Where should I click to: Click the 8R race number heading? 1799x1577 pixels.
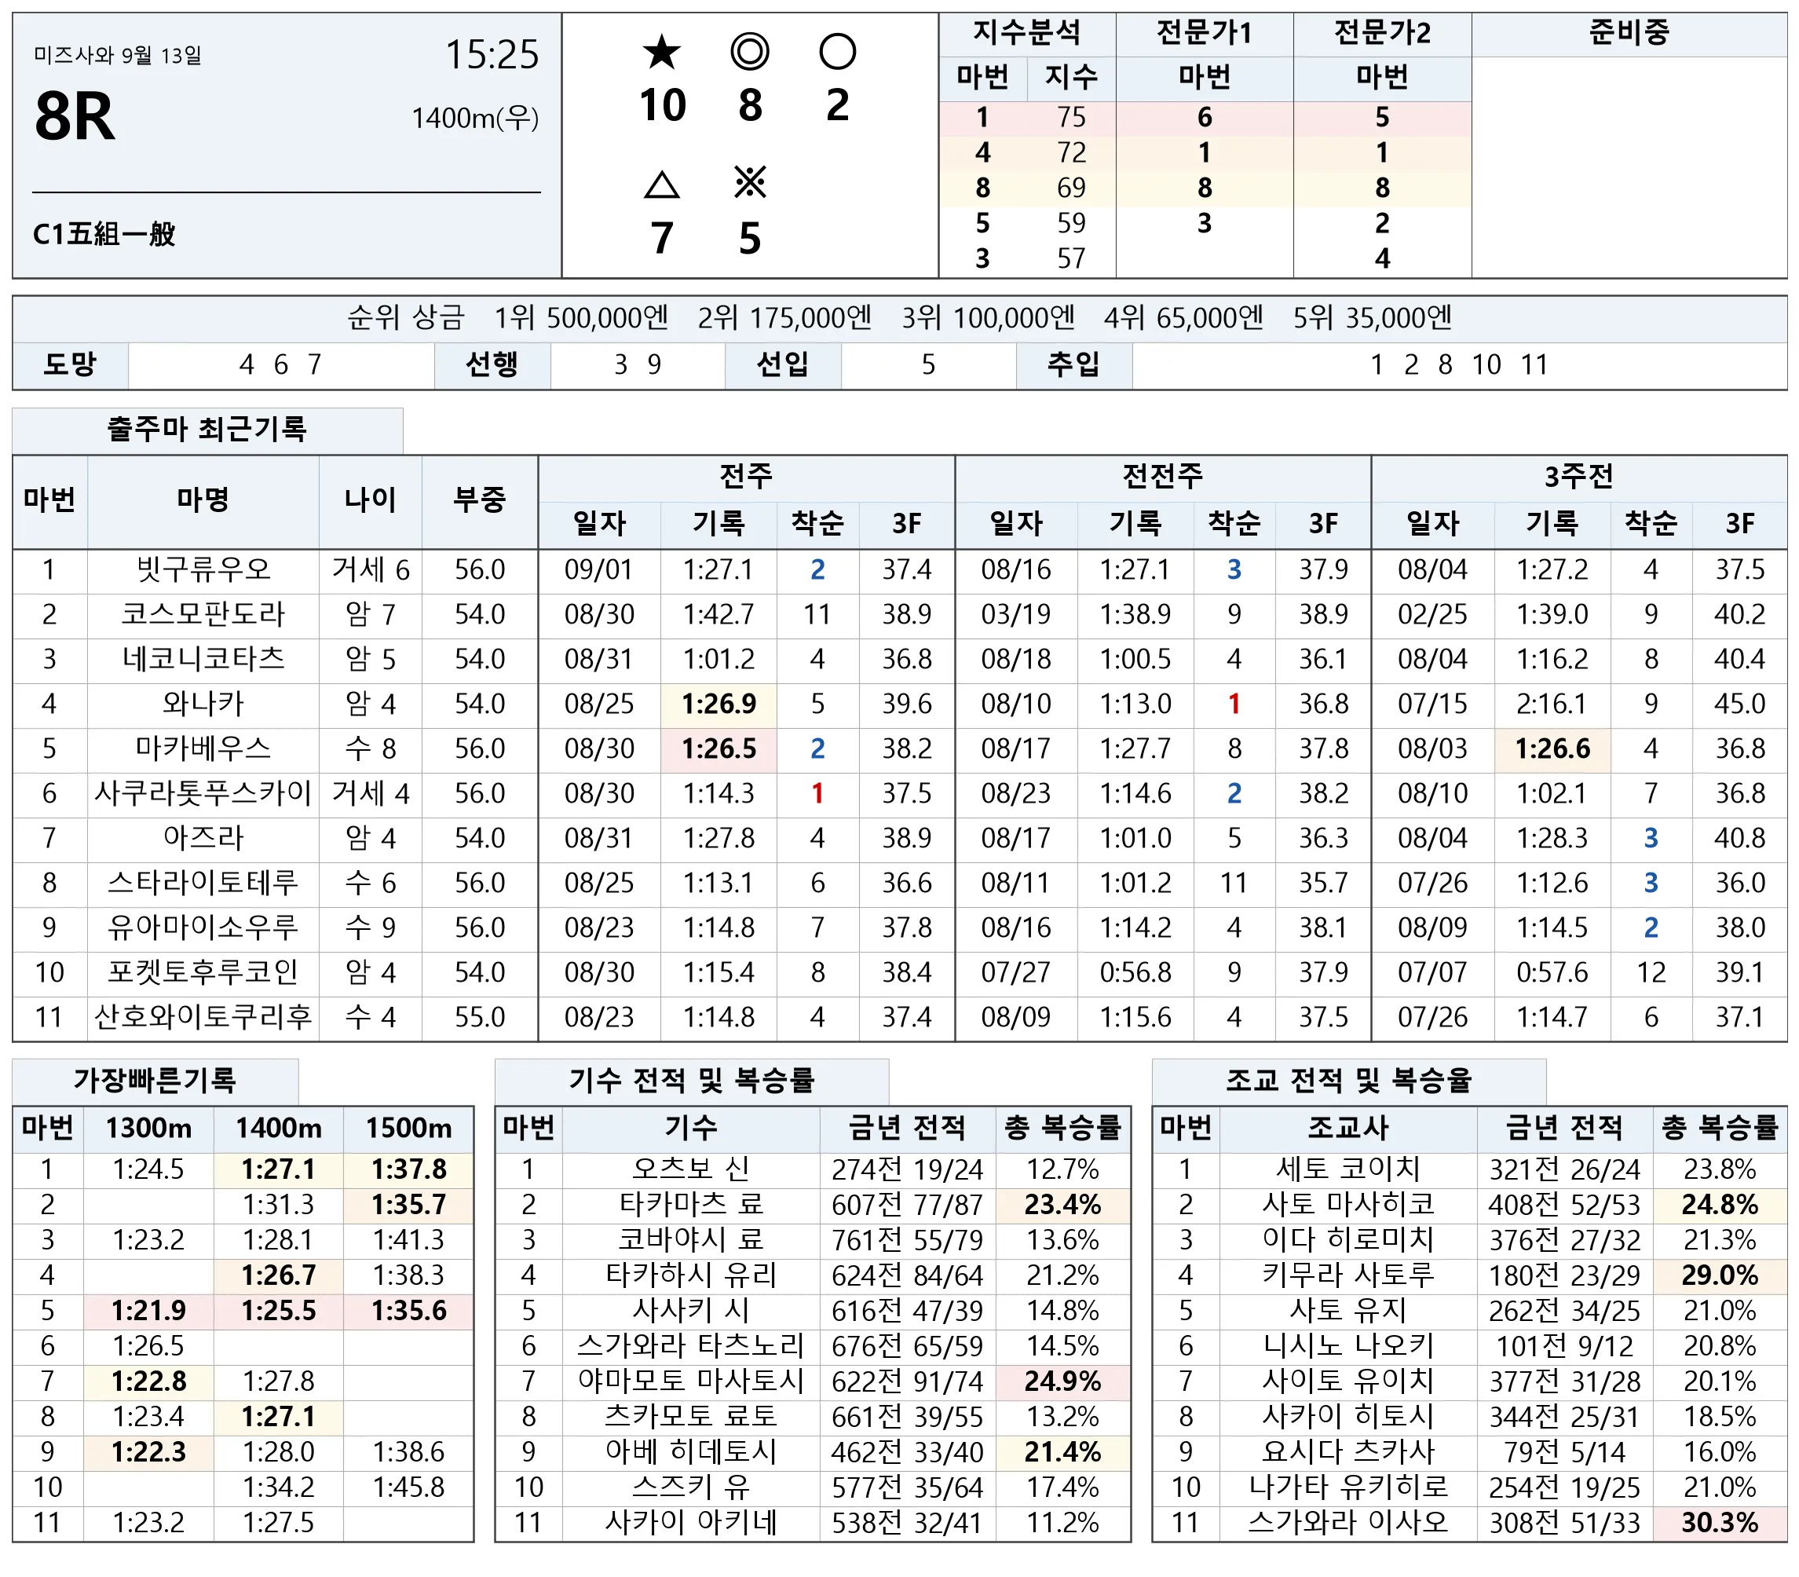[75, 116]
